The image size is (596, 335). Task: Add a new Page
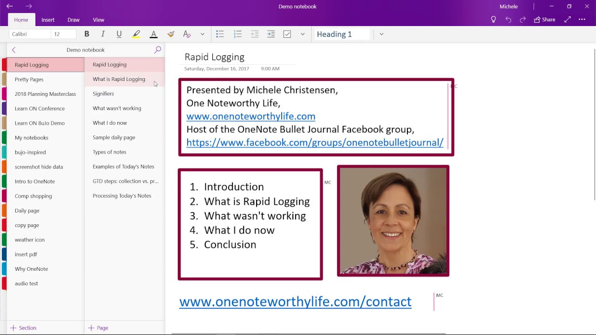click(x=98, y=328)
